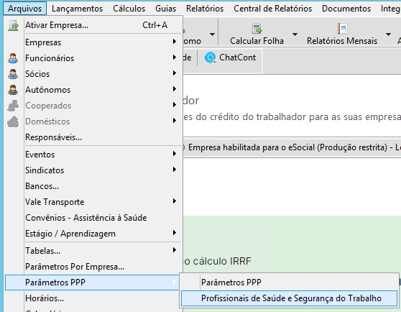The width and height of the screenshot is (401, 312).
Task: Expand the Funcionários submenu
Action: coord(93,58)
